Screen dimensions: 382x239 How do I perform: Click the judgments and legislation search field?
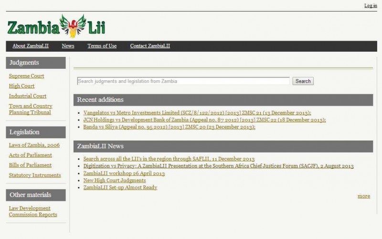click(183, 81)
